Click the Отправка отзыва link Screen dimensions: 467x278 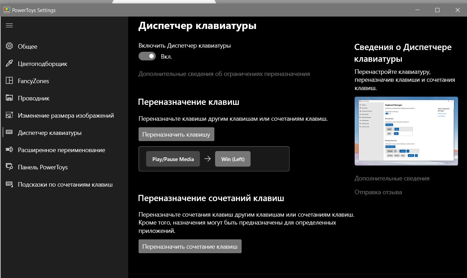(x=378, y=192)
